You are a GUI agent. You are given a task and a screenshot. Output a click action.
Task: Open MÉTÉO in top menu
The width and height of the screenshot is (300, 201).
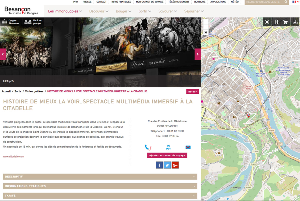[x=234, y=2]
